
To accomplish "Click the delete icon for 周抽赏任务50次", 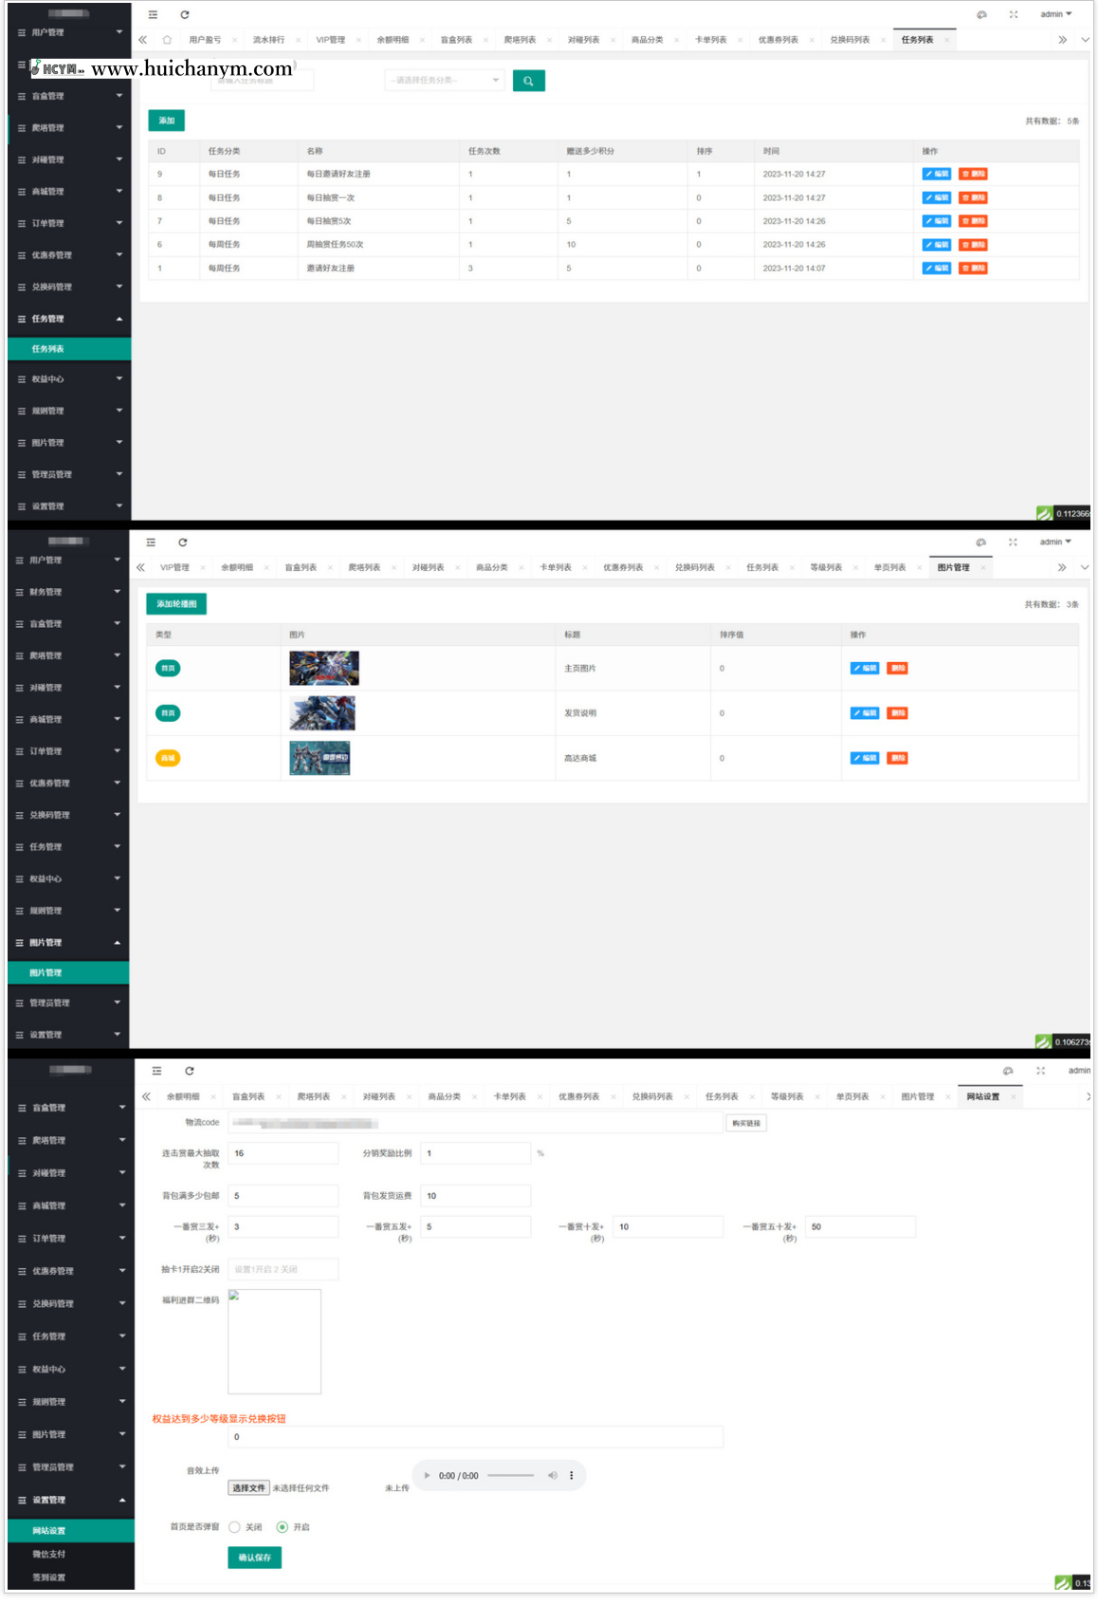I will coord(973,245).
